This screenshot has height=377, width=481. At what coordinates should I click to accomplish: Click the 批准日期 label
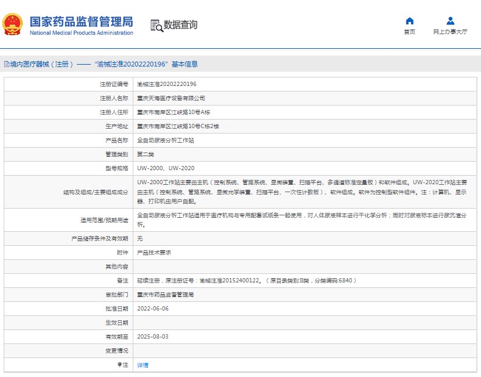[117, 309]
